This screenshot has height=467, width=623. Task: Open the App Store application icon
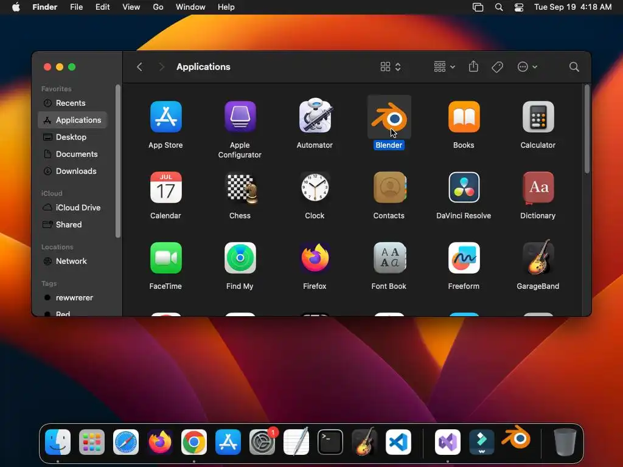[165, 117]
